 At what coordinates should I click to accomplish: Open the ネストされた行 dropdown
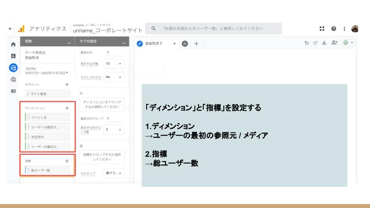point(114,77)
